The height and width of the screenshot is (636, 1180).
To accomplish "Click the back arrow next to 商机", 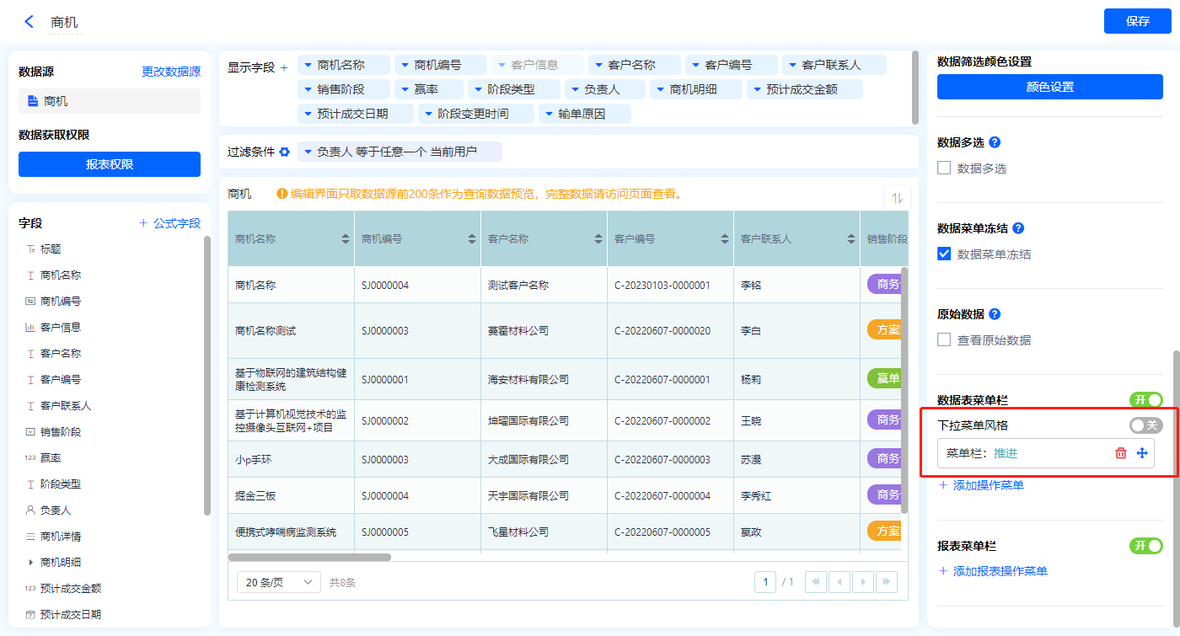I will pos(29,22).
